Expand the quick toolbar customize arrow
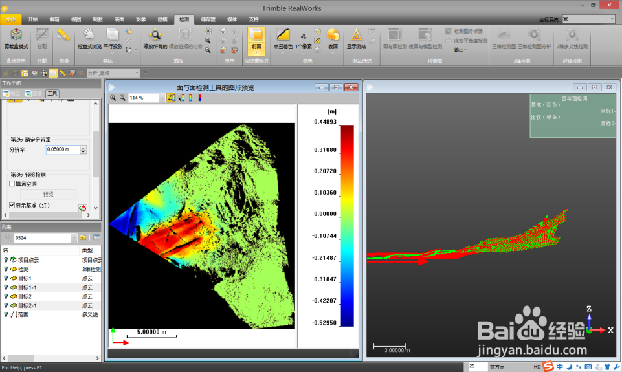The height and width of the screenshot is (372, 622). tap(145, 73)
